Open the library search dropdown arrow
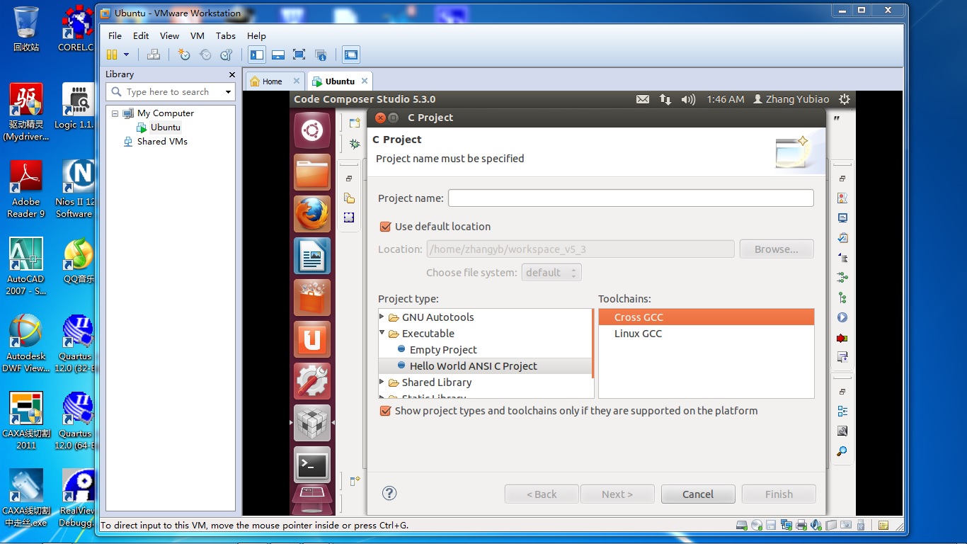 coord(228,91)
